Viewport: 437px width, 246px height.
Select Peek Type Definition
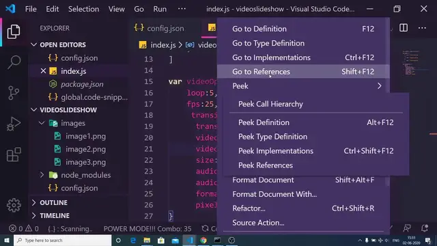tap(316, 137)
